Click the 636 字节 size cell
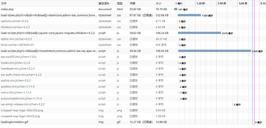Image resolution: width=266 pixels, height=128 pixels. [x=161, y=45]
